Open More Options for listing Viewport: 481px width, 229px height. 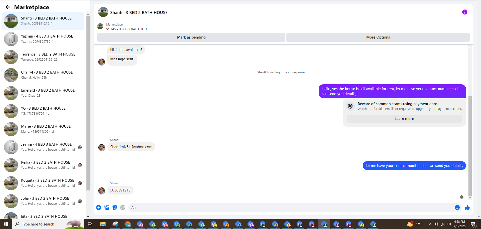coord(378,37)
